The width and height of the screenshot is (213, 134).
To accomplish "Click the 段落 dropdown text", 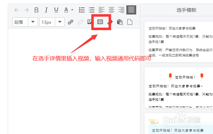I will click(x=19, y=22).
